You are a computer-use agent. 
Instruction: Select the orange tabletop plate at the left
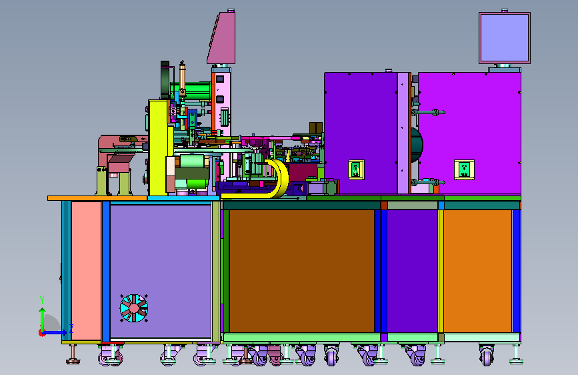point(97,198)
